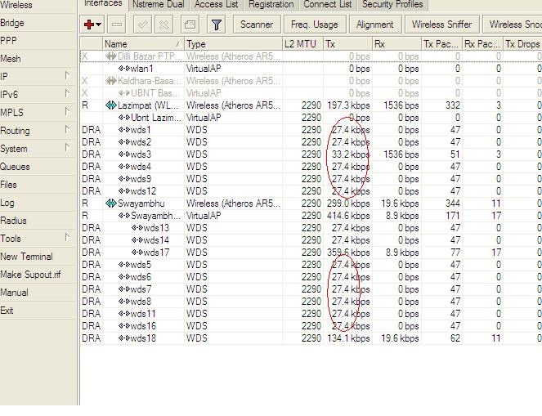This screenshot has height=416, width=542.
Task: Click the wds13 interface icon
Action: click(137, 228)
